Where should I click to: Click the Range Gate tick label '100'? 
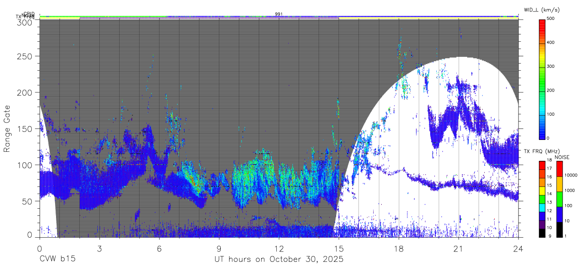tap(25, 165)
